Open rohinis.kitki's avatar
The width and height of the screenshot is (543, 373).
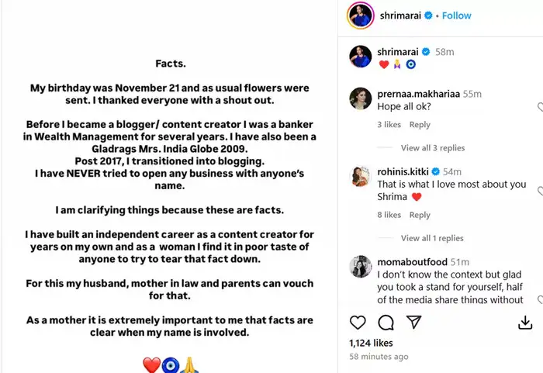pyautogui.click(x=359, y=175)
